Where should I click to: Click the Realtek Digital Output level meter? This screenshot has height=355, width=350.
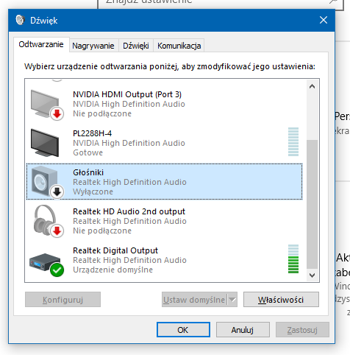[293, 259]
